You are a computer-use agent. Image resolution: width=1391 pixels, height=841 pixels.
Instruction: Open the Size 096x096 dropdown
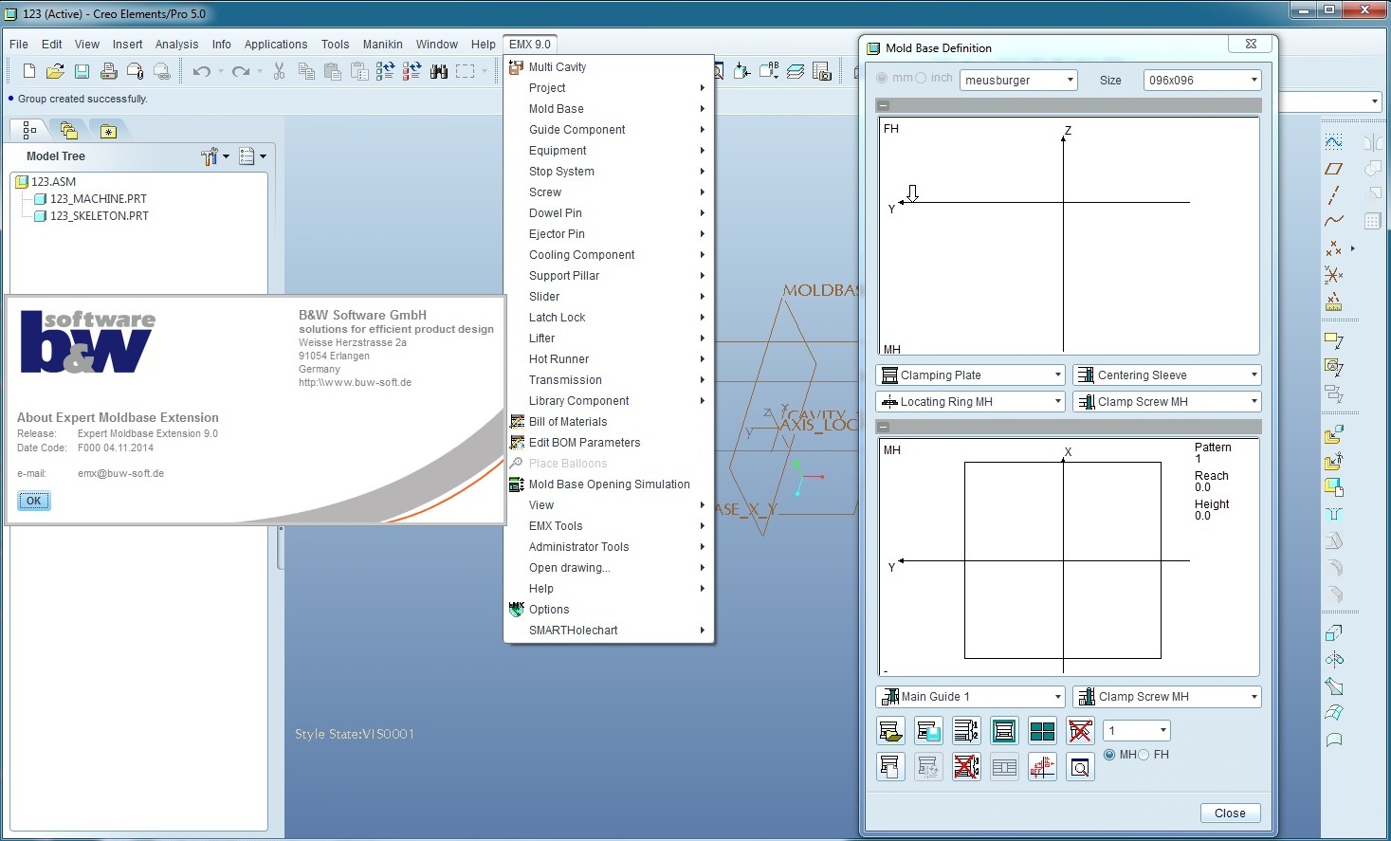1201,81
